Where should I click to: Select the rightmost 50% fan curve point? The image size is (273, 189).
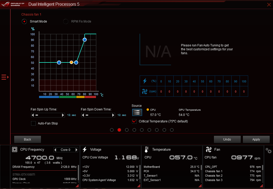tap(76, 62)
